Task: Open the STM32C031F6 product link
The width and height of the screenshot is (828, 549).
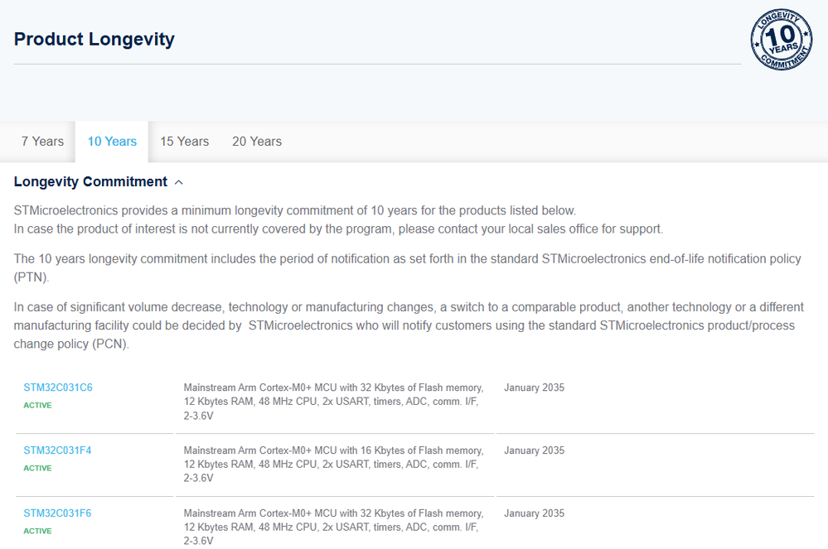Action: (57, 513)
